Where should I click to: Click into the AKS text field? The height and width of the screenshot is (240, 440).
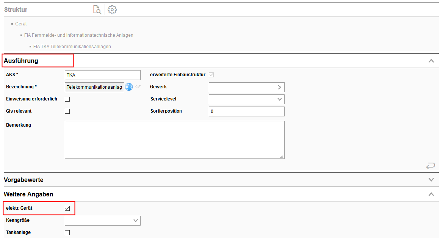102,75
